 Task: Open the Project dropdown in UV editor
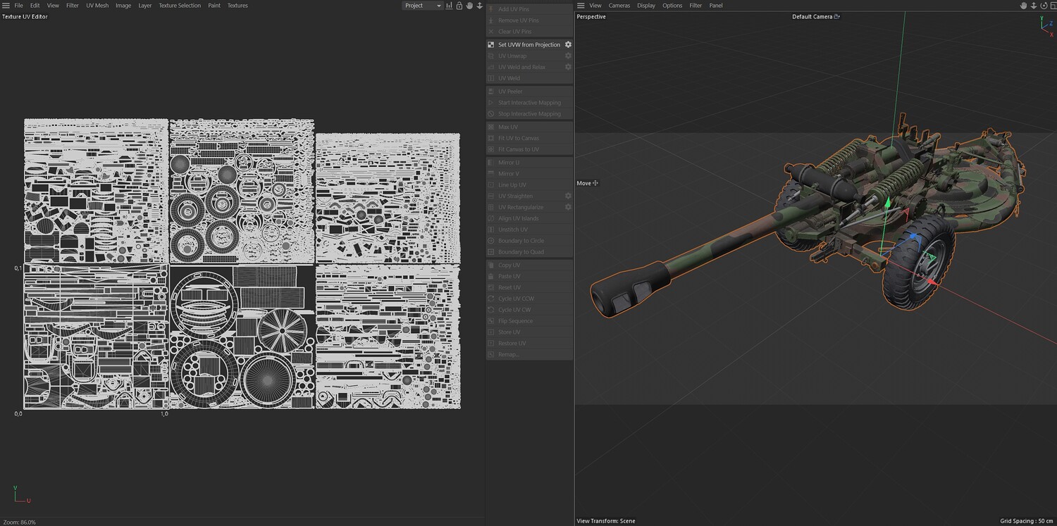coord(423,6)
